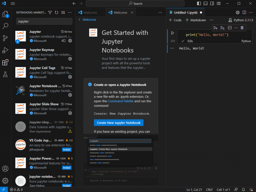Select the Jupyter Cell Tags extension entry
The image size is (256, 192).
coord(43,72)
